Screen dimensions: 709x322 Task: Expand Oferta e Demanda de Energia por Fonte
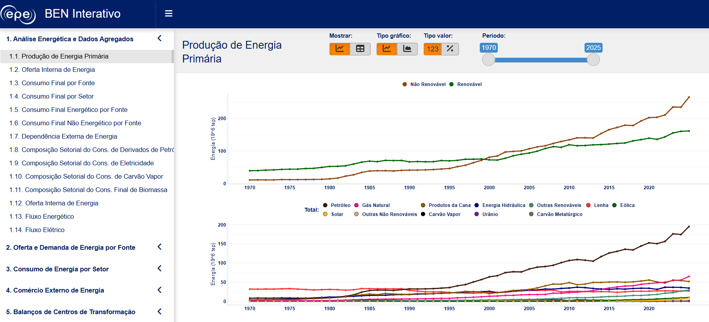pyautogui.click(x=159, y=247)
